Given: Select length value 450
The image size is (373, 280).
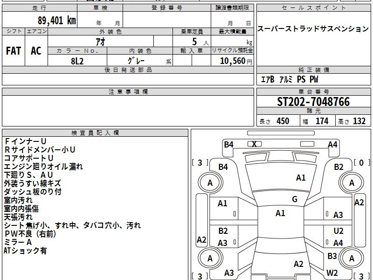Looking at the screenshot, I should (x=283, y=121).
